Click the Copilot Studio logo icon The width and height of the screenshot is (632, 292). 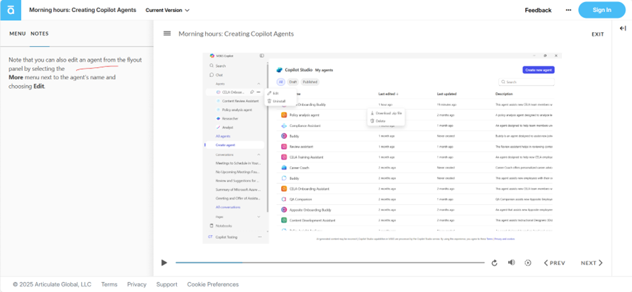click(x=279, y=70)
